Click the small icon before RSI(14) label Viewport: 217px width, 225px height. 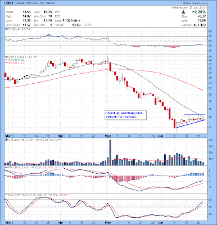click(6, 29)
